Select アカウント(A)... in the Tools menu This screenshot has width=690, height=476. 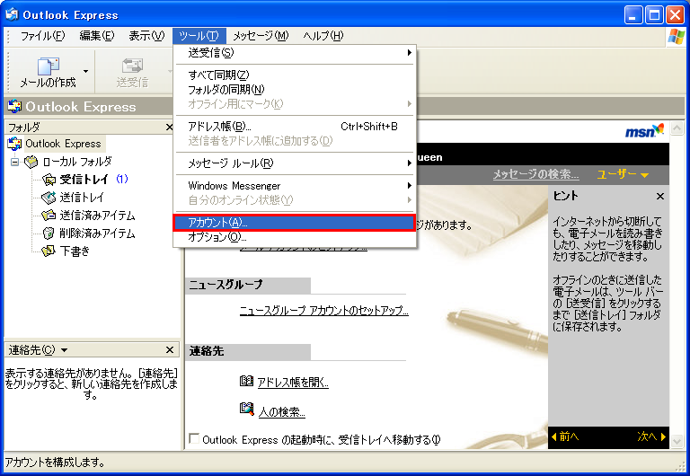pyautogui.click(x=295, y=223)
